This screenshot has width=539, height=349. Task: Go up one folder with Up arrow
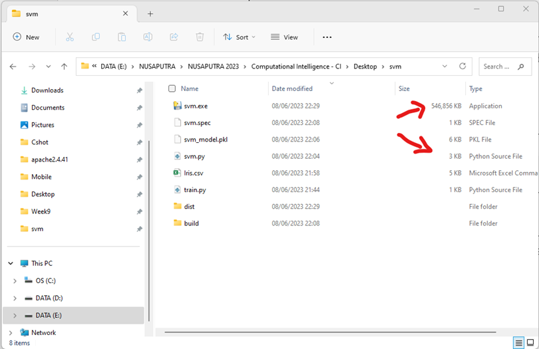point(64,66)
